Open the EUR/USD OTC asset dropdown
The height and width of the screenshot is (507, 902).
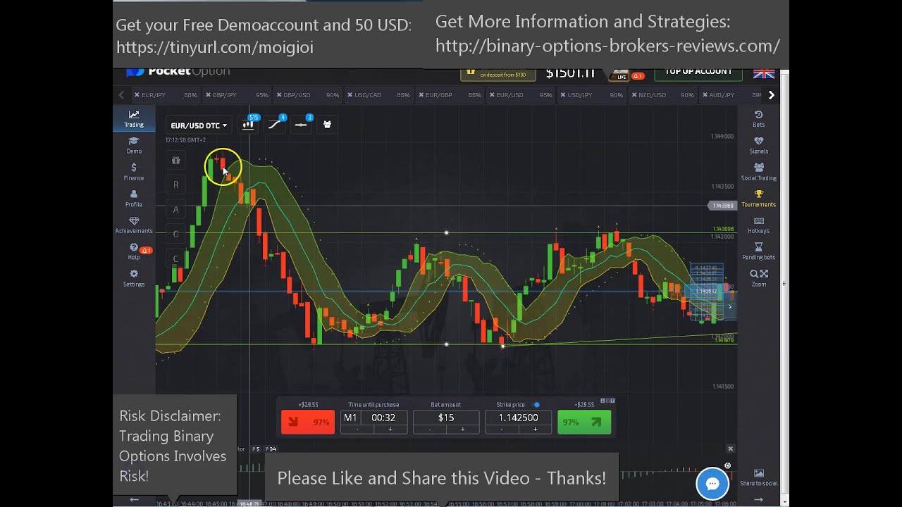pyautogui.click(x=199, y=125)
